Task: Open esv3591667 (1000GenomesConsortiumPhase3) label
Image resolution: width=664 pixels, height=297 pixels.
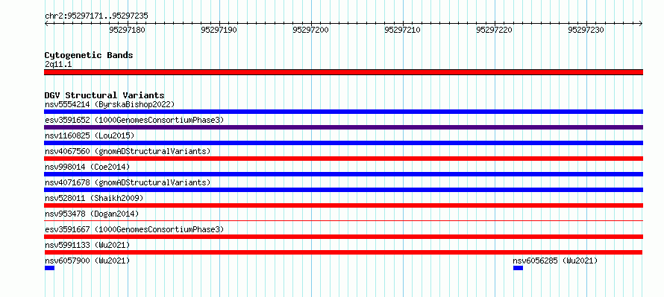Action: (x=134, y=229)
